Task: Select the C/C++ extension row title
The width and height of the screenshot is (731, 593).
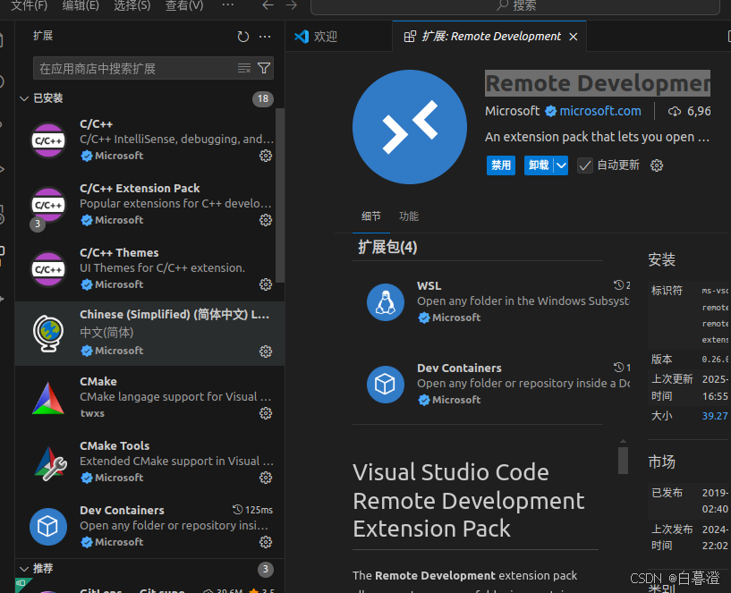Action: tap(96, 124)
